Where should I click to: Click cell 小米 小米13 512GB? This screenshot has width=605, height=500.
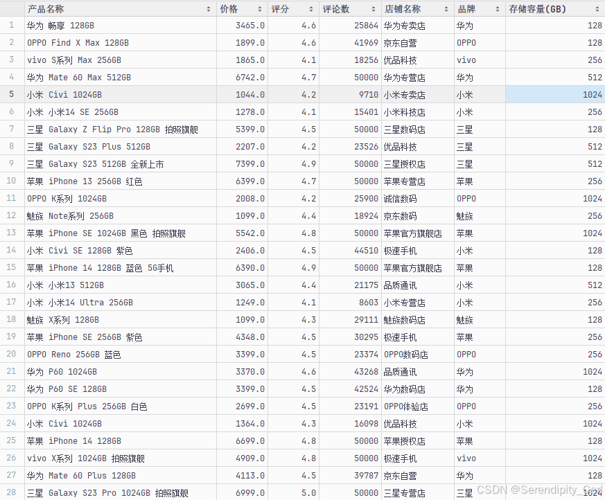(x=121, y=285)
